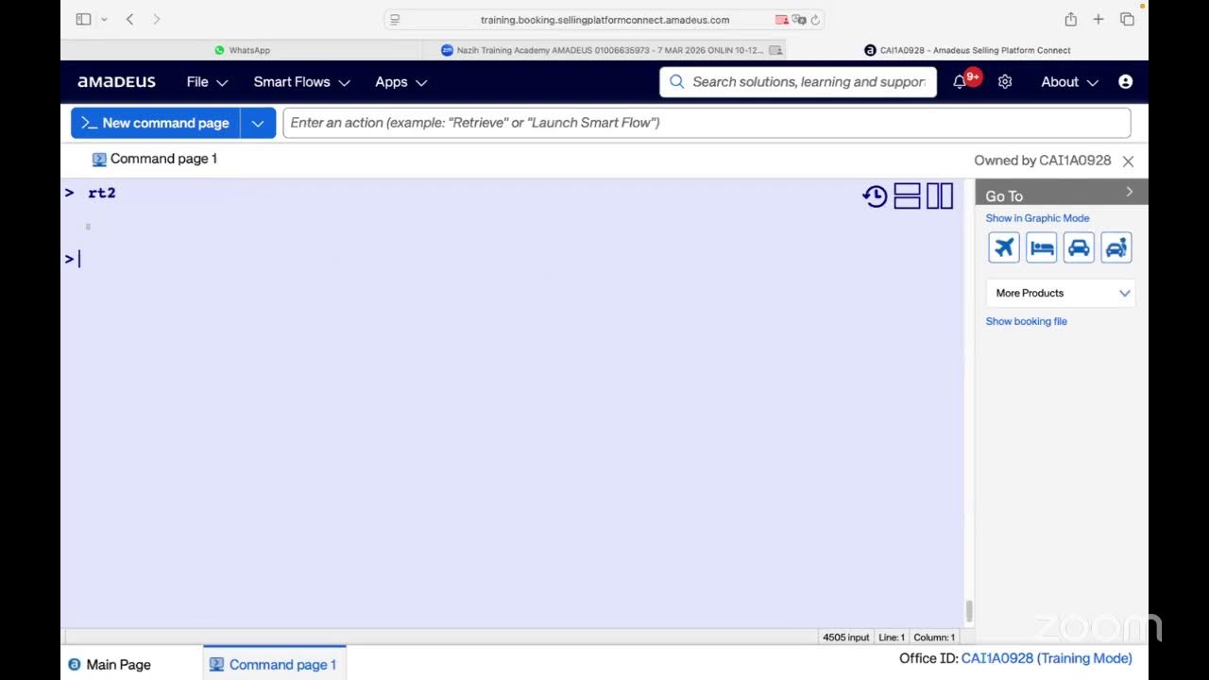The width and height of the screenshot is (1209, 680).
Task: Close Command page 1 with X
Action: [x=1128, y=161]
